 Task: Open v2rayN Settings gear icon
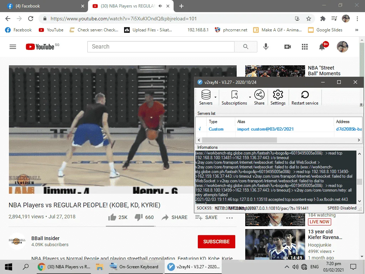(x=278, y=97)
